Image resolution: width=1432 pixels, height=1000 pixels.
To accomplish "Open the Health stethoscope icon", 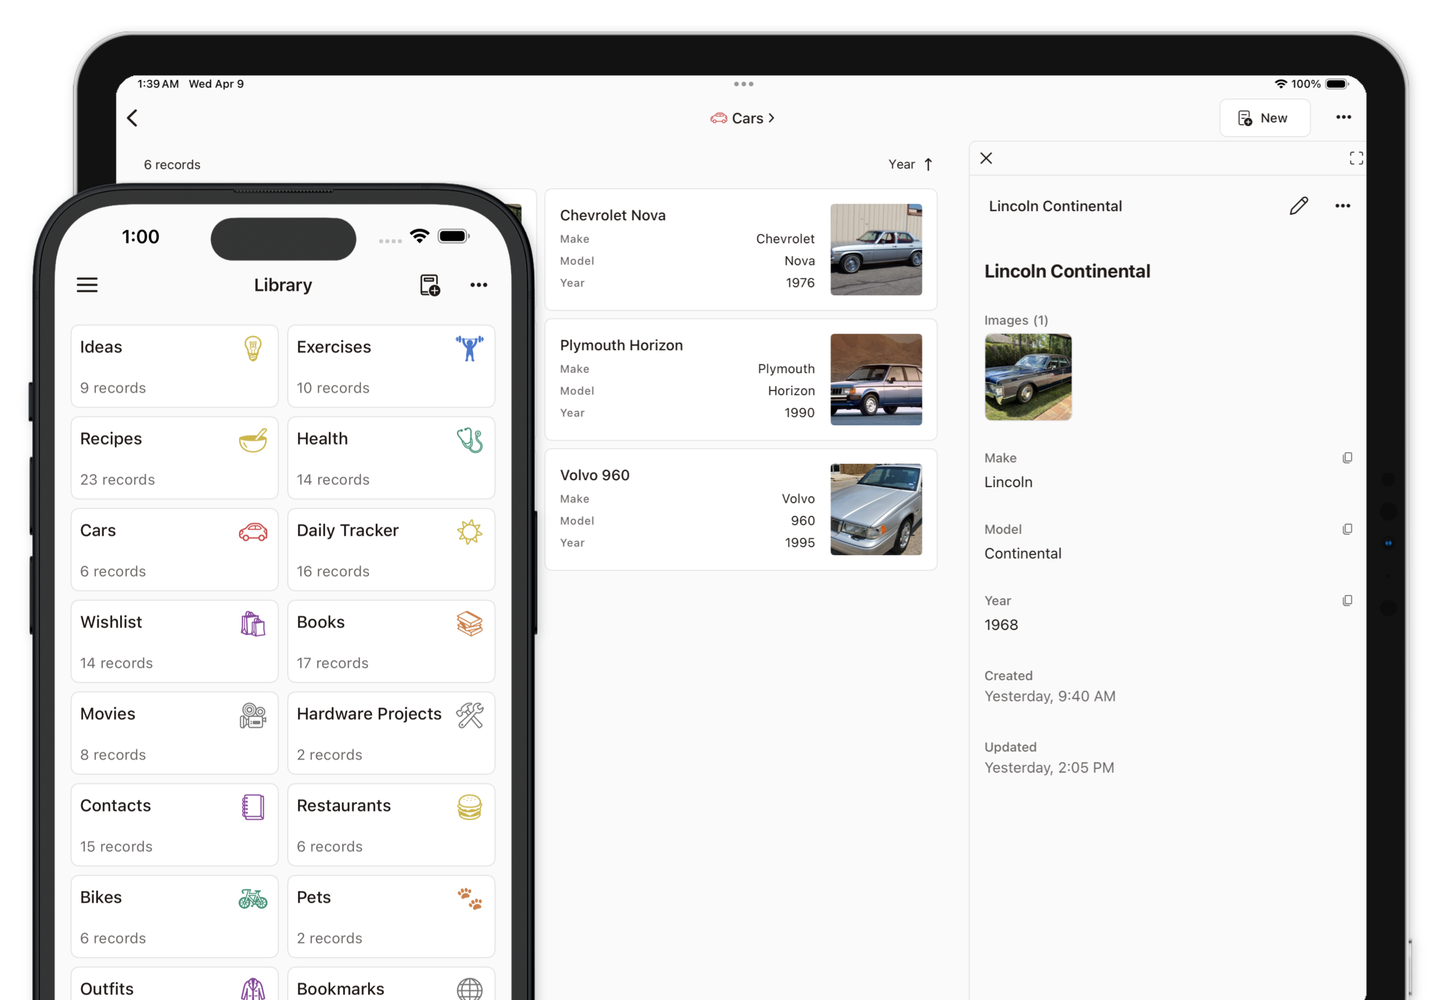I will tap(469, 440).
